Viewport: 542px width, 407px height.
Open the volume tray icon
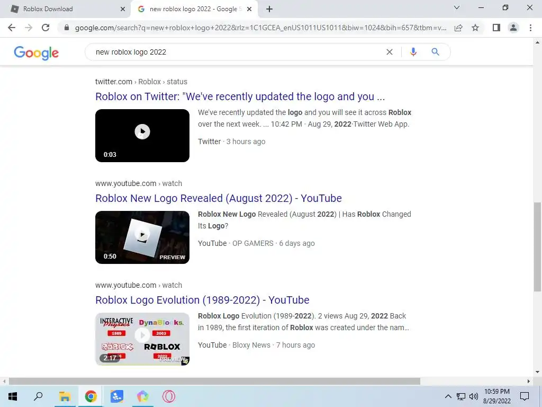click(x=474, y=396)
